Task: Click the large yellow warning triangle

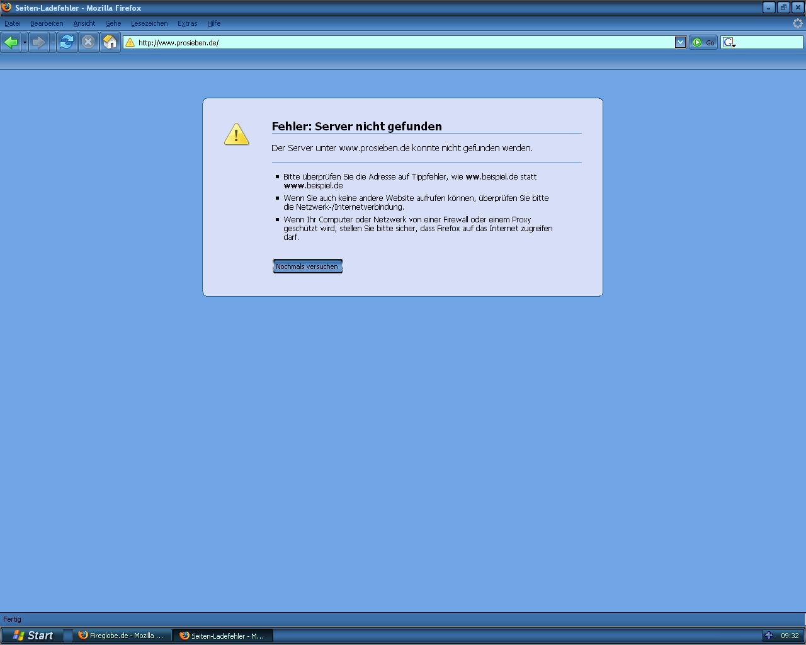Action: pyautogui.click(x=236, y=134)
